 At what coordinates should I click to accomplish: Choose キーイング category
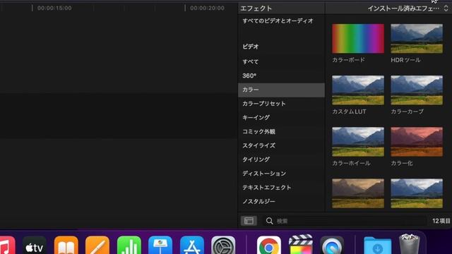(281, 118)
